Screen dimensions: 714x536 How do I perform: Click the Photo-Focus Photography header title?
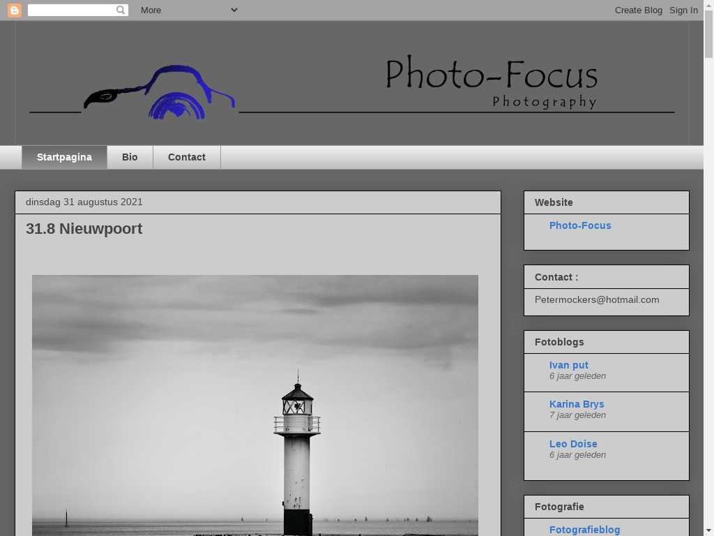coord(492,82)
